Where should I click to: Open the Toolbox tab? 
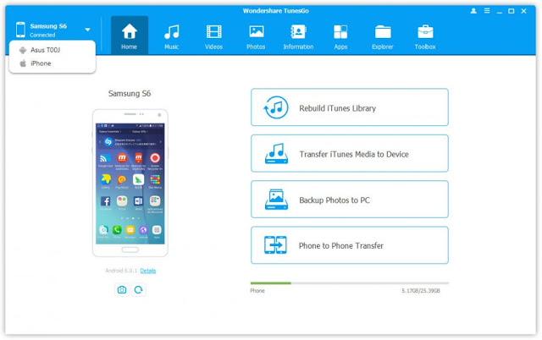click(x=425, y=36)
